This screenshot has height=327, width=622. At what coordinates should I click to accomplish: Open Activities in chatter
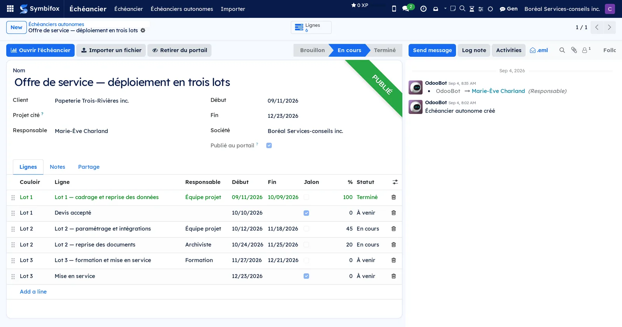(x=508, y=50)
